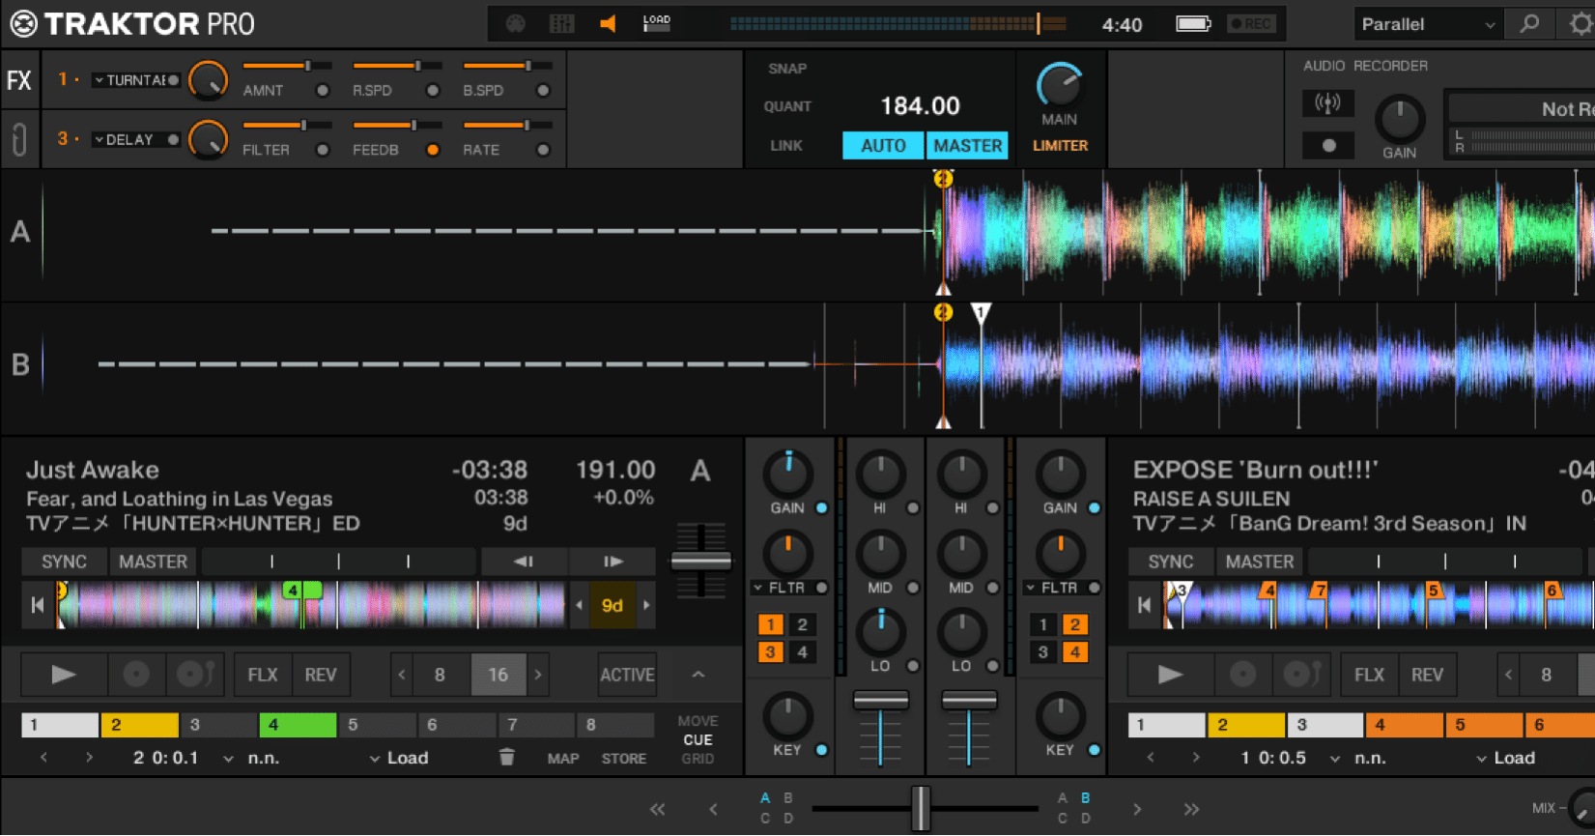Set deck A as MASTER

(x=153, y=562)
